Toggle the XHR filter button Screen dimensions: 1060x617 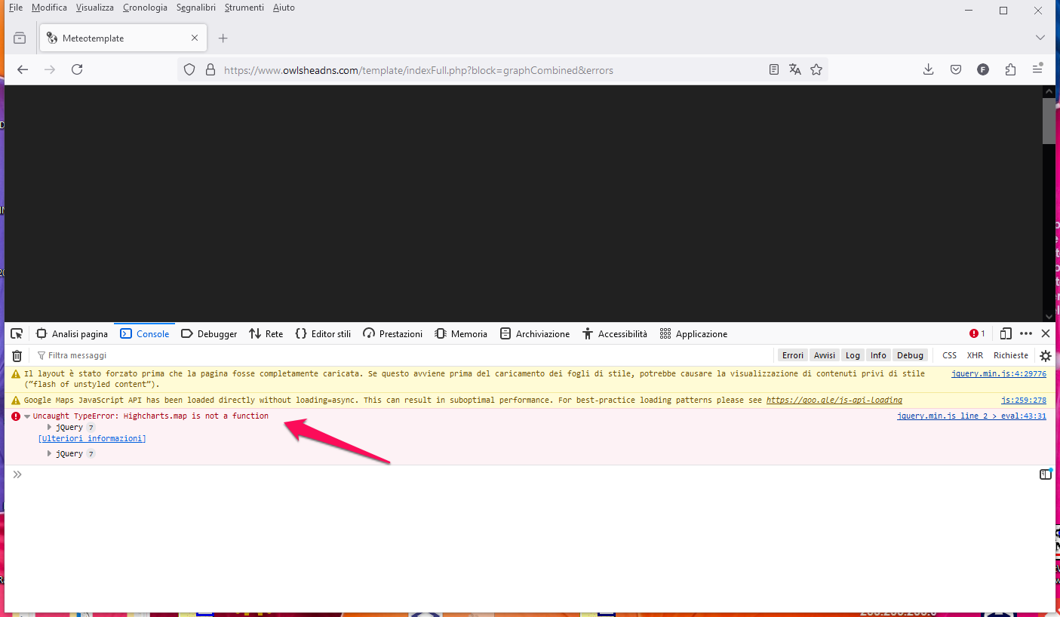tap(975, 355)
